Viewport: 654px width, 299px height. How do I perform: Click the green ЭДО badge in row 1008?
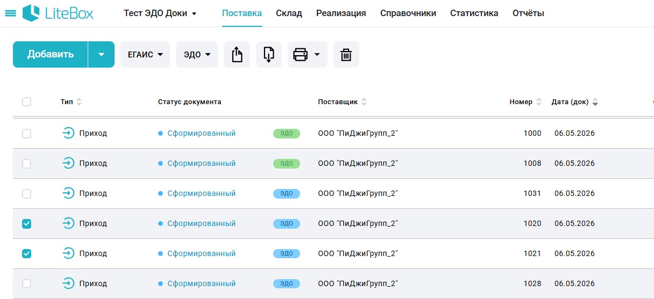(287, 164)
